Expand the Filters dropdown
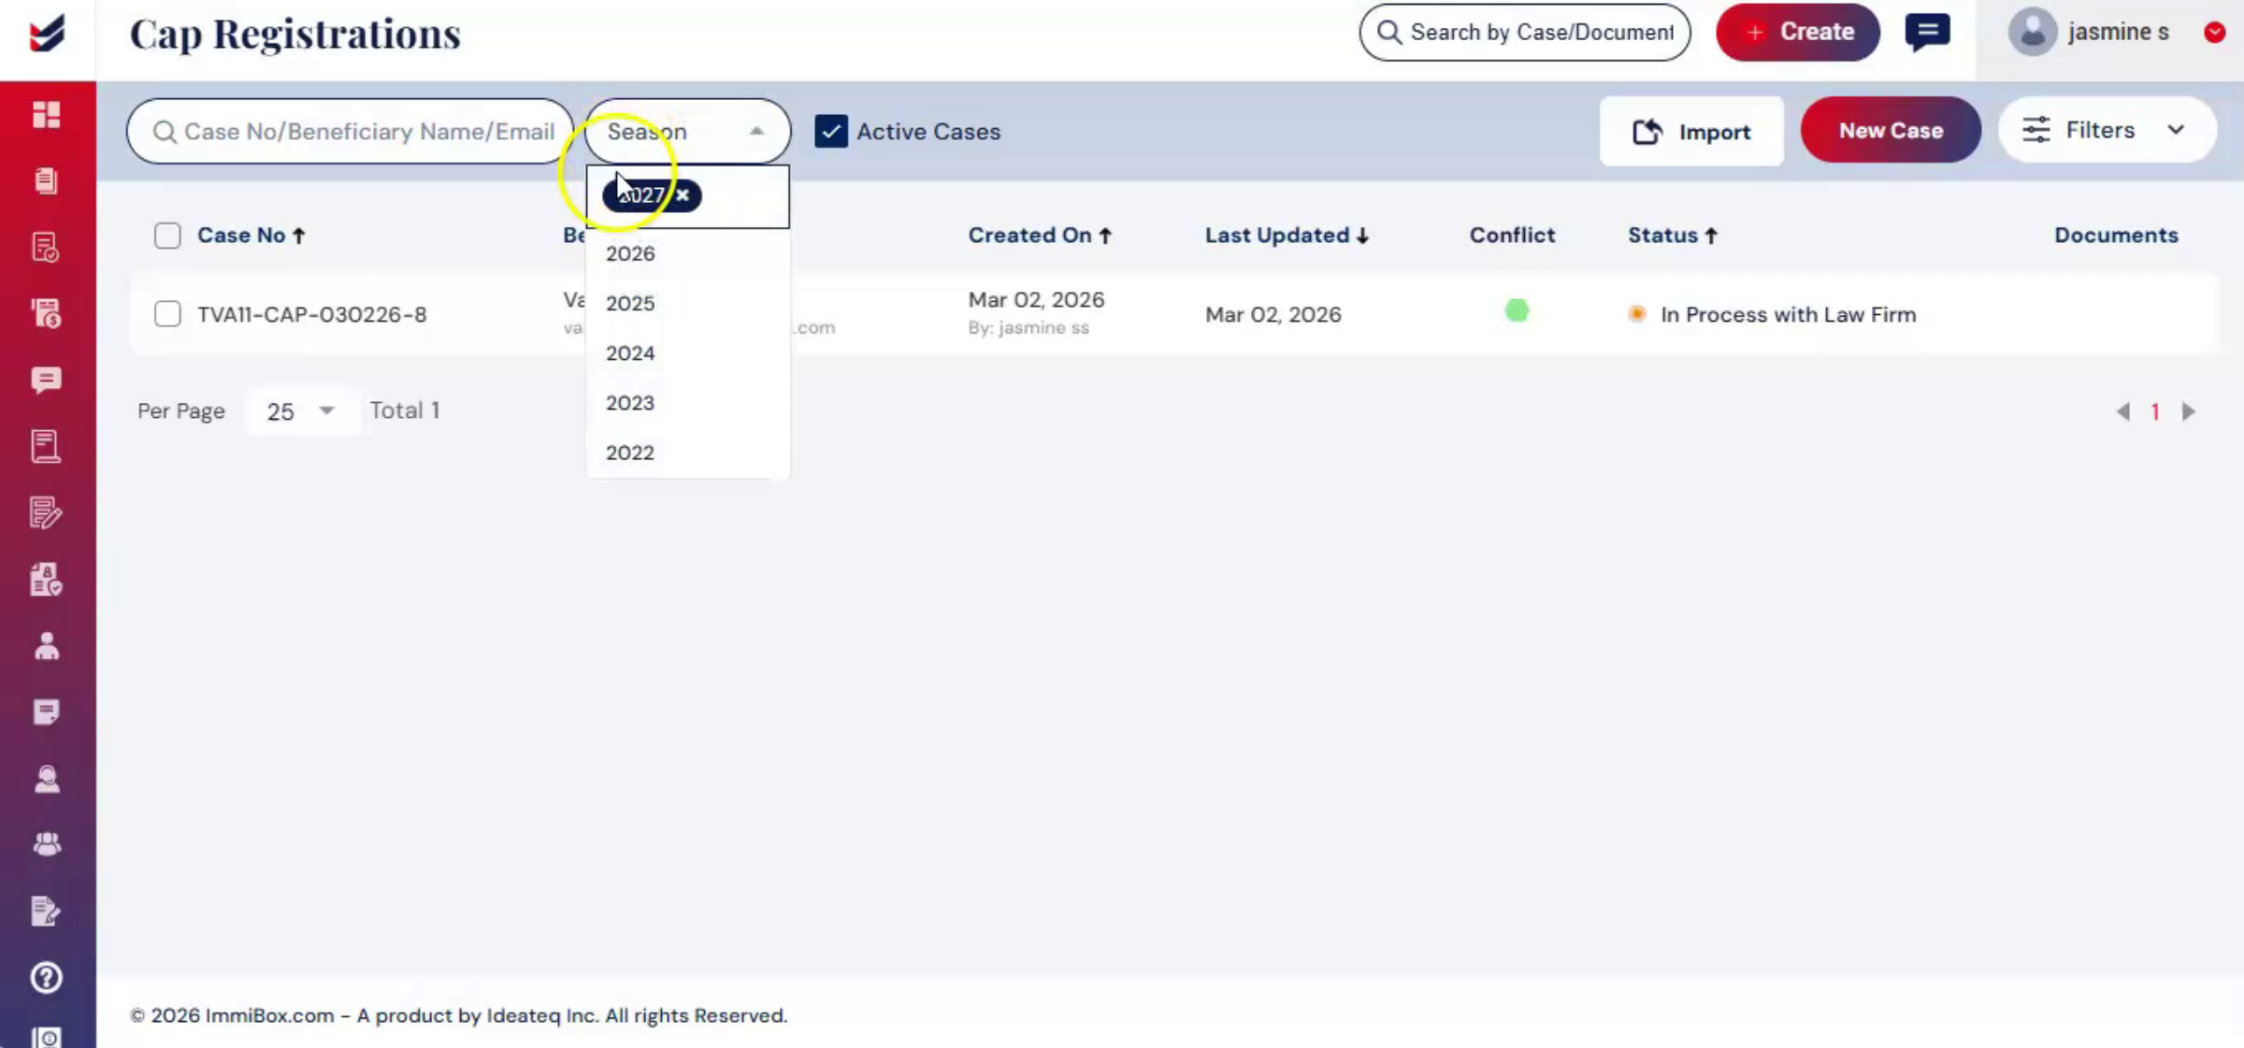 click(2107, 130)
